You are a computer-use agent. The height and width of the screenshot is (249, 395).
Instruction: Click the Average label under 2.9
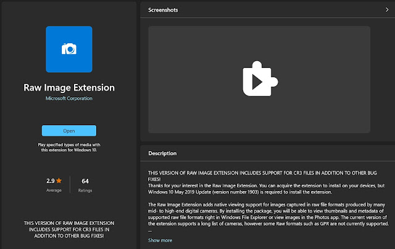(x=54, y=190)
